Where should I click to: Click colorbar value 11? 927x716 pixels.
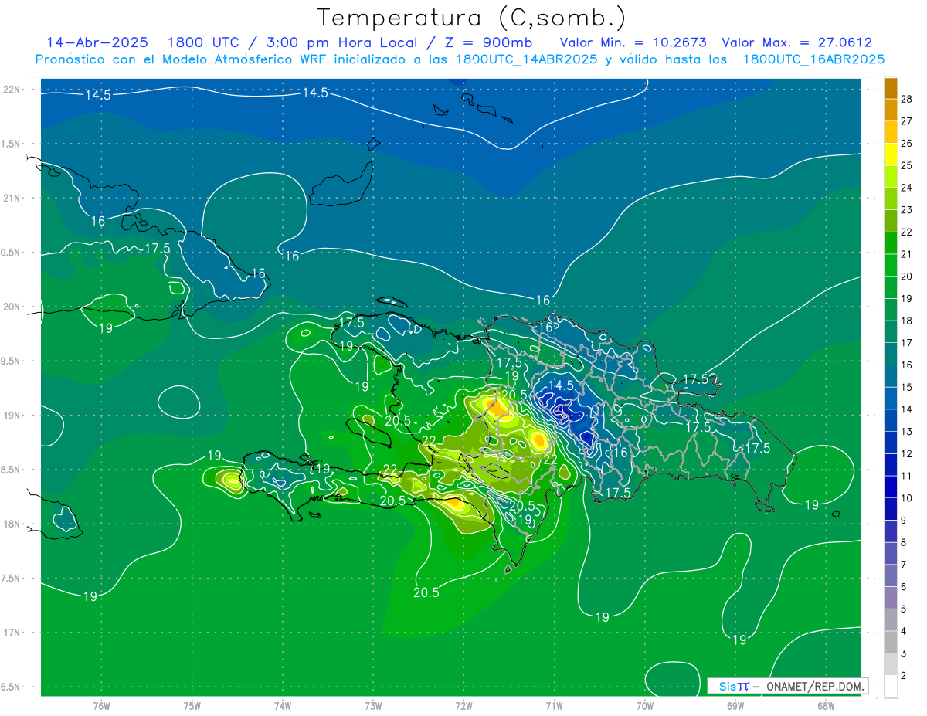(907, 476)
